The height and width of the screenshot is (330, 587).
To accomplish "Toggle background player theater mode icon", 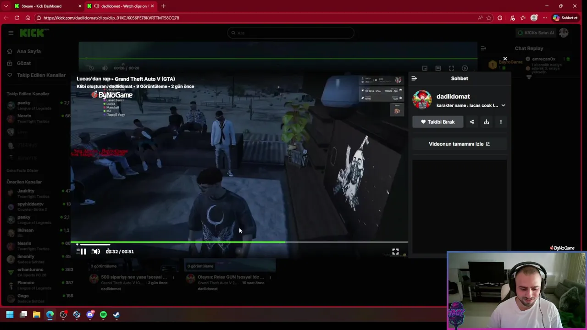I will point(438,68).
